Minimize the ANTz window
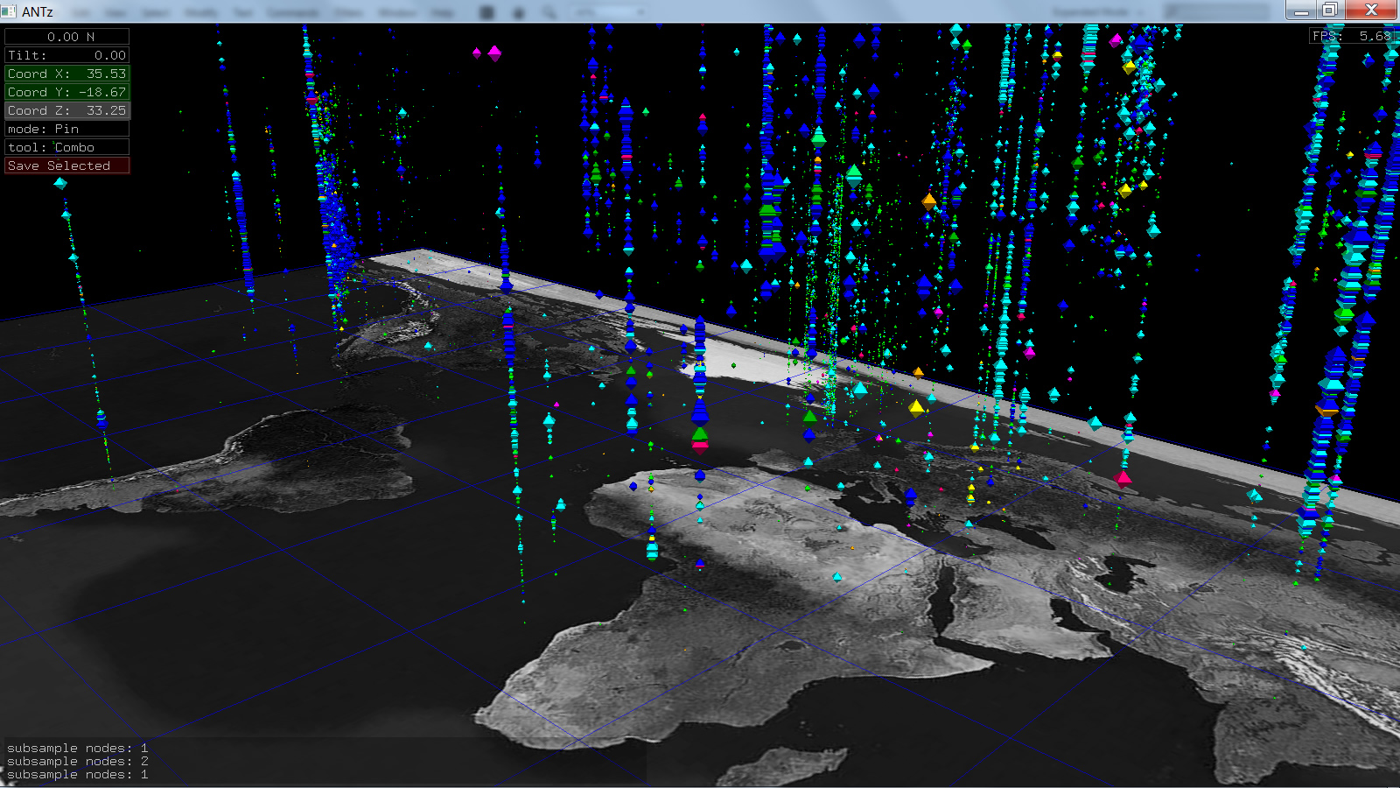1400x788 pixels. tap(1301, 10)
